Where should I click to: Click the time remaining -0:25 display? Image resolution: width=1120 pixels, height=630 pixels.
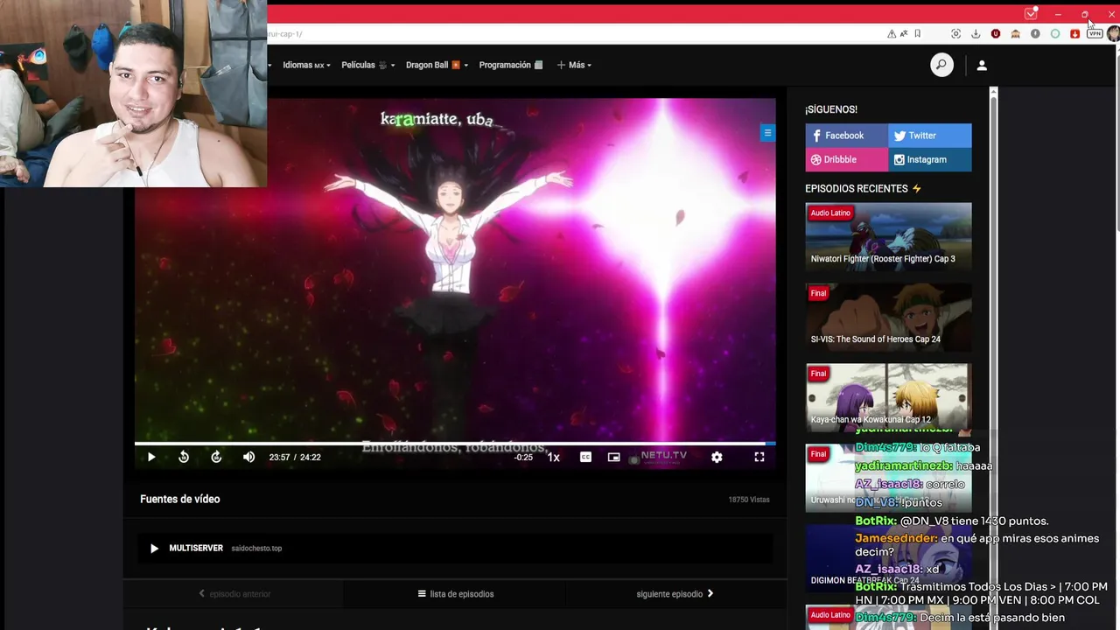pyautogui.click(x=523, y=458)
